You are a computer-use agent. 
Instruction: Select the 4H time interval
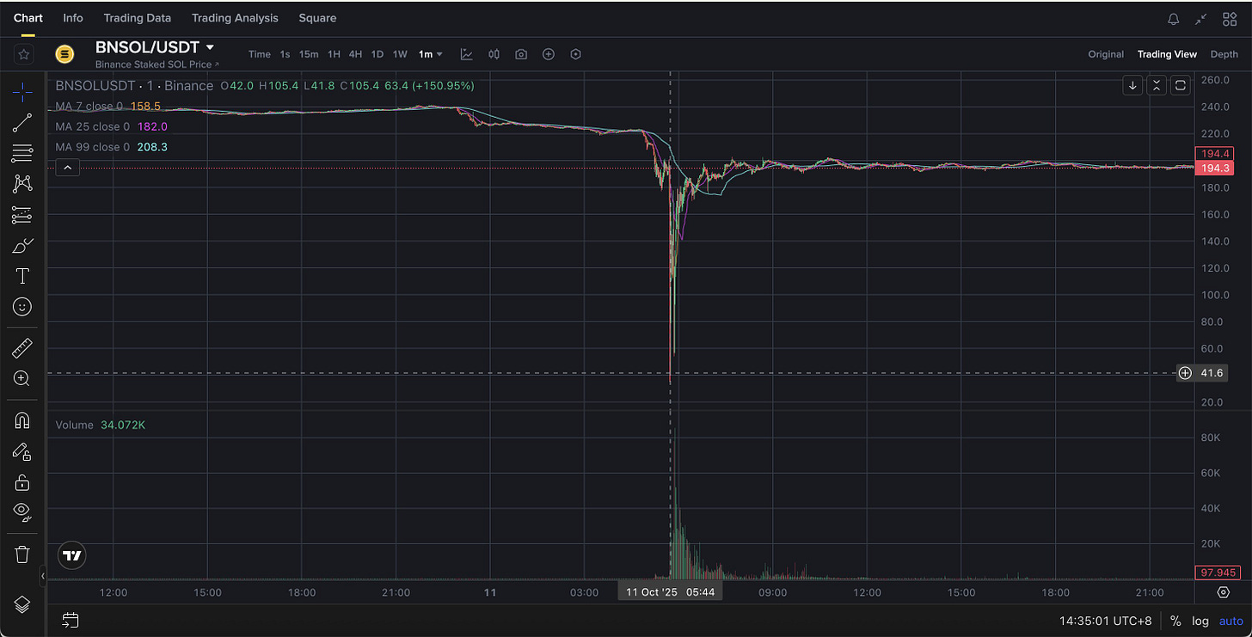click(x=355, y=54)
